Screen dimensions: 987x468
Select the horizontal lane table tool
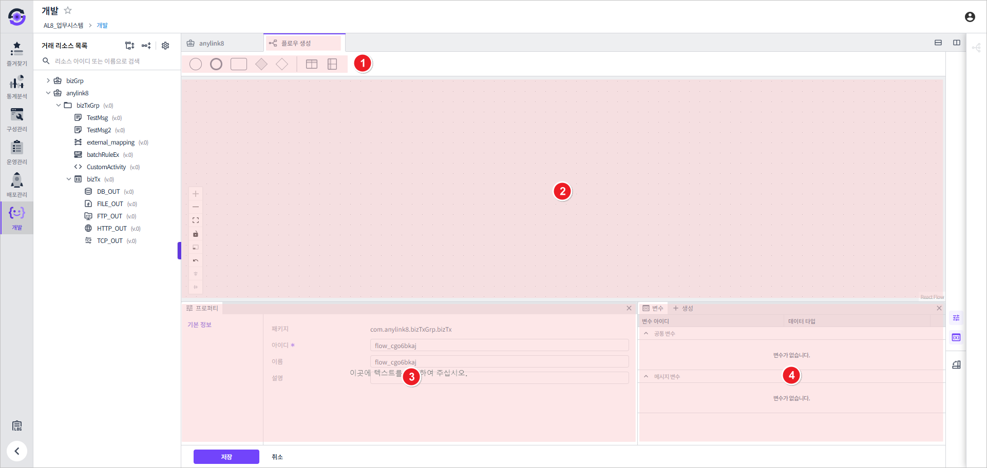[x=312, y=64]
